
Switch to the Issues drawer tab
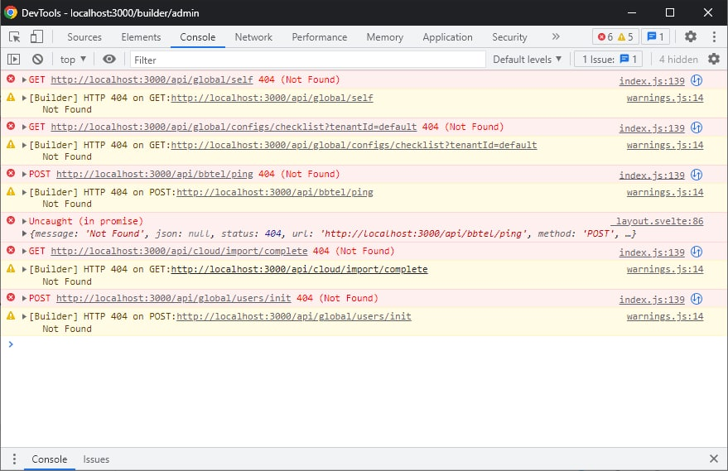tap(96, 459)
